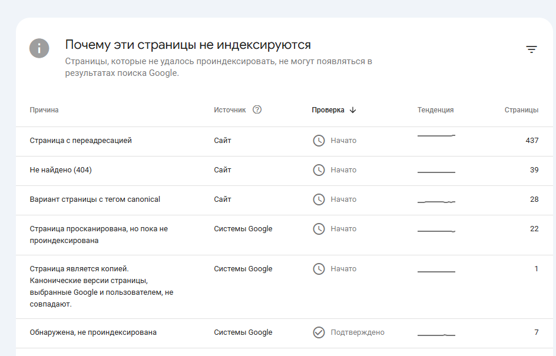Viewport: 556px width, 356px height.
Task: Open the filter rows icon
Action: 531,49
